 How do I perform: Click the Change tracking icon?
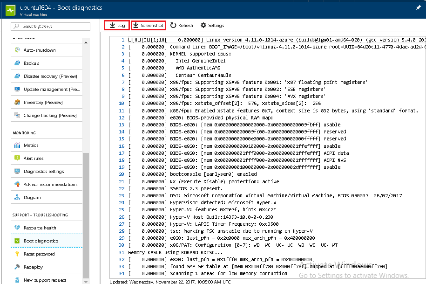(x=17, y=115)
